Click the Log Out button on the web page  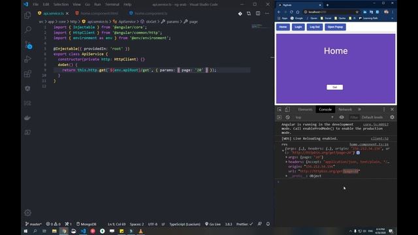coord(315,27)
